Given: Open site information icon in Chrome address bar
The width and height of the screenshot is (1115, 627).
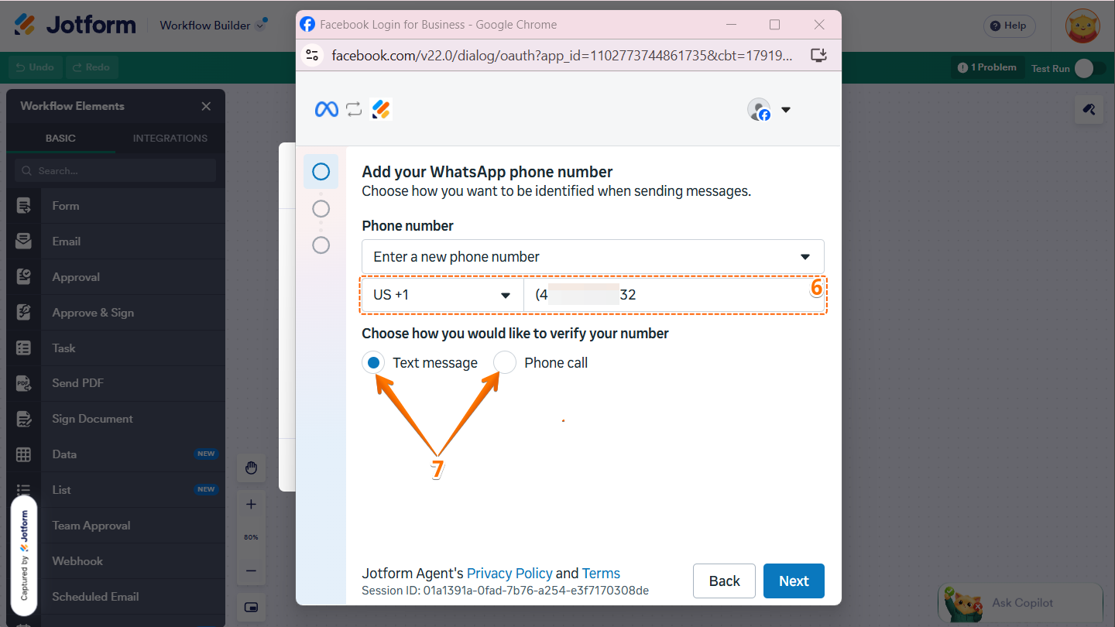Looking at the screenshot, I should pyautogui.click(x=312, y=55).
